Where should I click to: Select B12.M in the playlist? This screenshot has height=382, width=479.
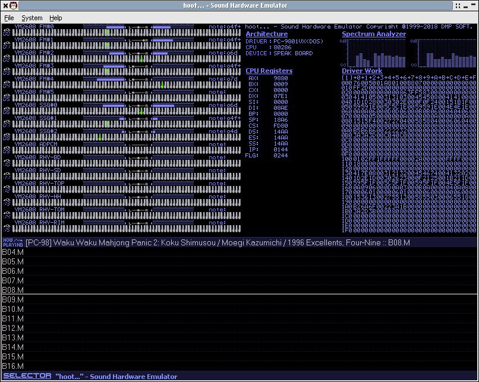(239, 328)
